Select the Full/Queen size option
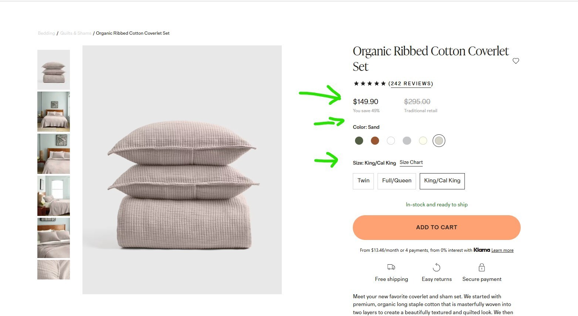Image resolution: width=578 pixels, height=316 pixels. [x=397, y=181]
